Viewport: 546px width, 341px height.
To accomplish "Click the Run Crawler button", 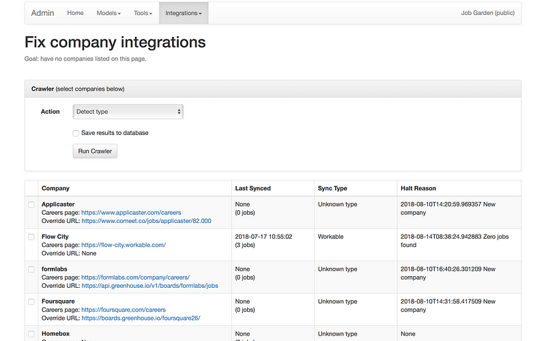I will 95,151.
